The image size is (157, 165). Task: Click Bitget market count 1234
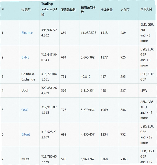pos(104,134)
